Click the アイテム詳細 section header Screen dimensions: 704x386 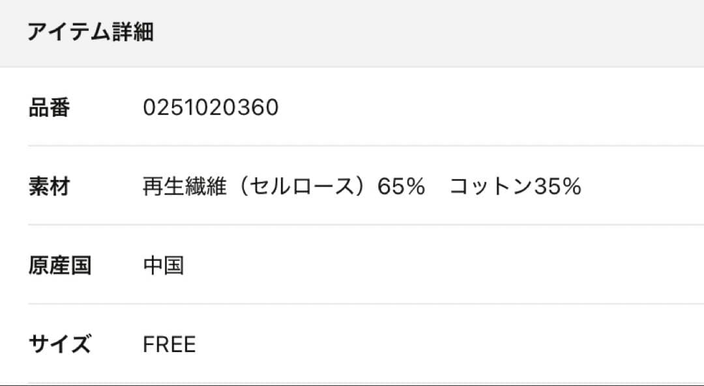pyautogui.click(x=90, y=32)
